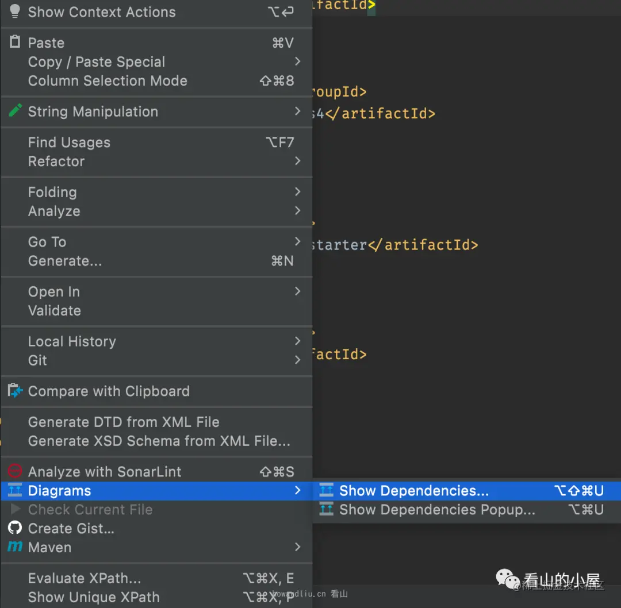The width and height of the screenshot is (621, 608).
Task: Click the SonarLint red circle icon
Action: (x=15, y=471)
